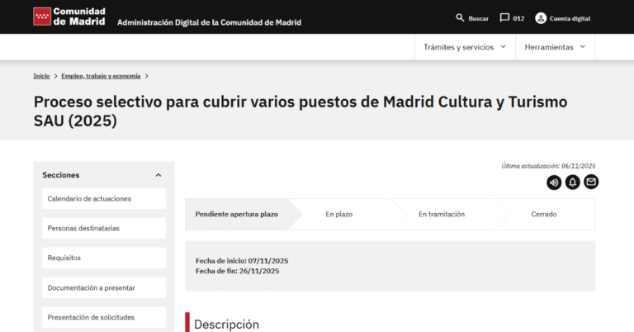Click the email envelope share icon
Screen dimensions: 634x332
[591, 182]
